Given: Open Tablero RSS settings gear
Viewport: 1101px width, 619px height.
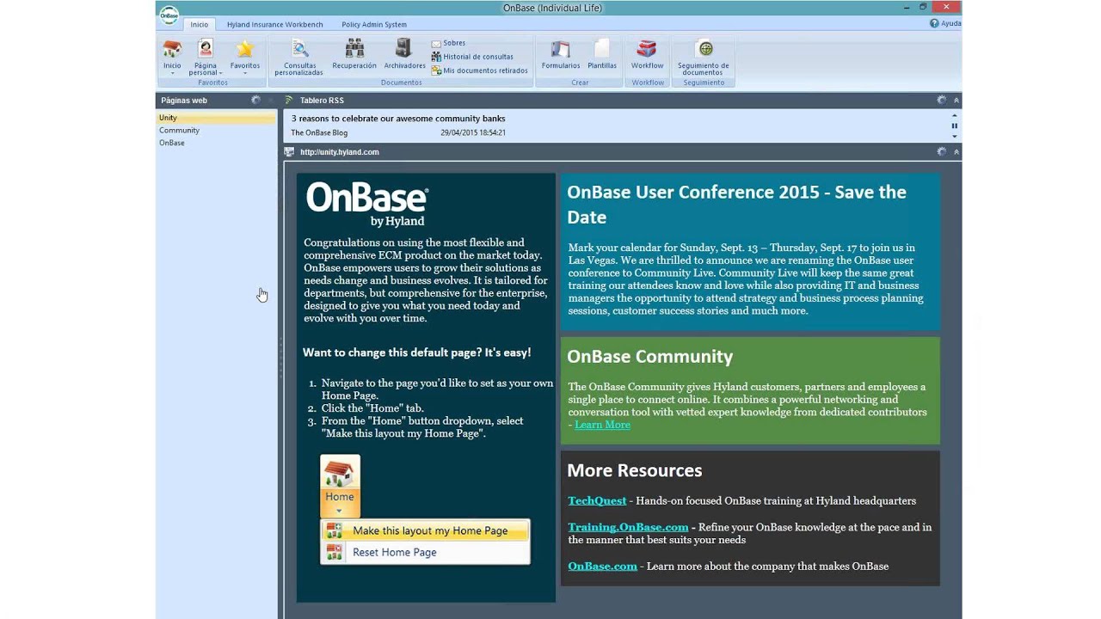Looking at the screenshot, I should [941, 100].
